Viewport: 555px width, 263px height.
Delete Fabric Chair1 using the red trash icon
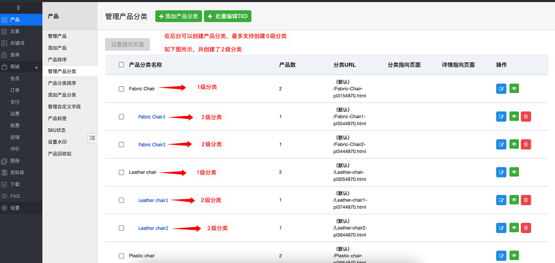click(x=526, y=116)
